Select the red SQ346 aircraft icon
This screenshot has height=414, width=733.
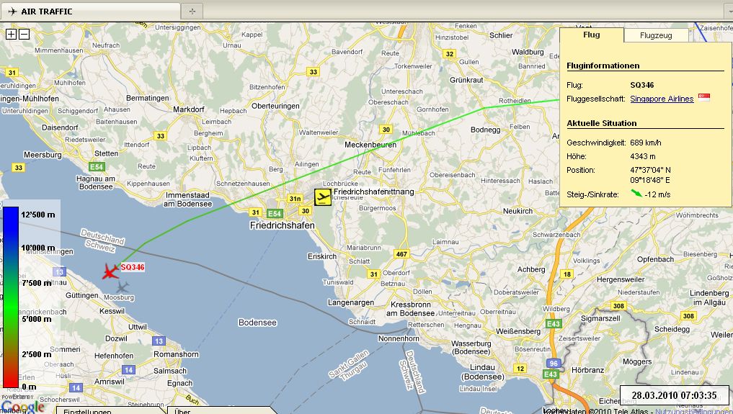(x=111, y=271)
